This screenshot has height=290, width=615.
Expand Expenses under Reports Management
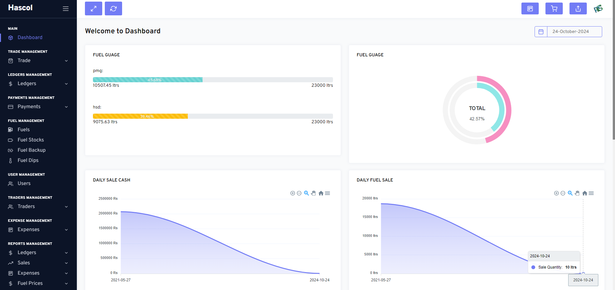(x=38, y=273)
